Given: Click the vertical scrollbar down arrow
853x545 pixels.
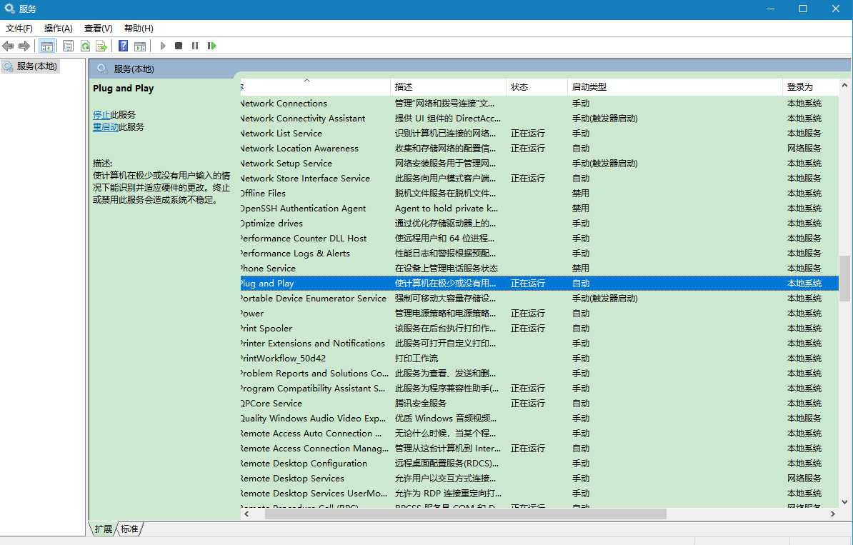Looking at the screenshot, I should point(844,502).
